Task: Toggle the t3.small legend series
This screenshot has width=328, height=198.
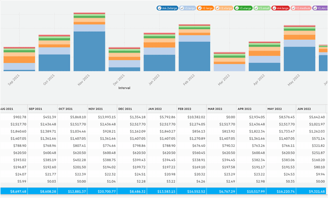Action: pos(262,8)
